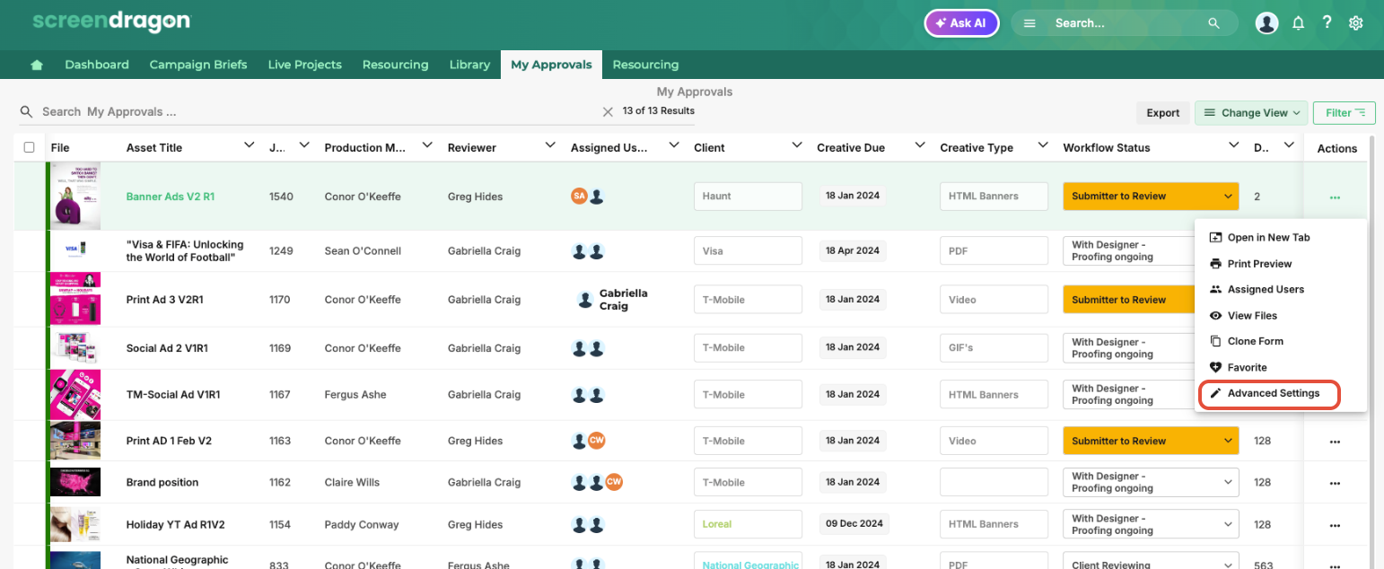The height and width of the screenshot is (569, 1384).
Task: Click production manager Sean O'Connell
Action: click(x=363, y=251)
